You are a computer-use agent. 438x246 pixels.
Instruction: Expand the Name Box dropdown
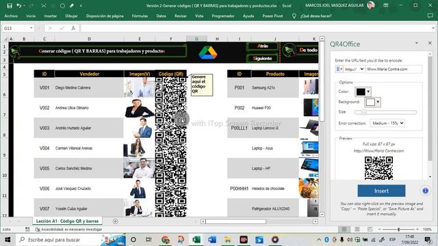click(x=31, y=28)
